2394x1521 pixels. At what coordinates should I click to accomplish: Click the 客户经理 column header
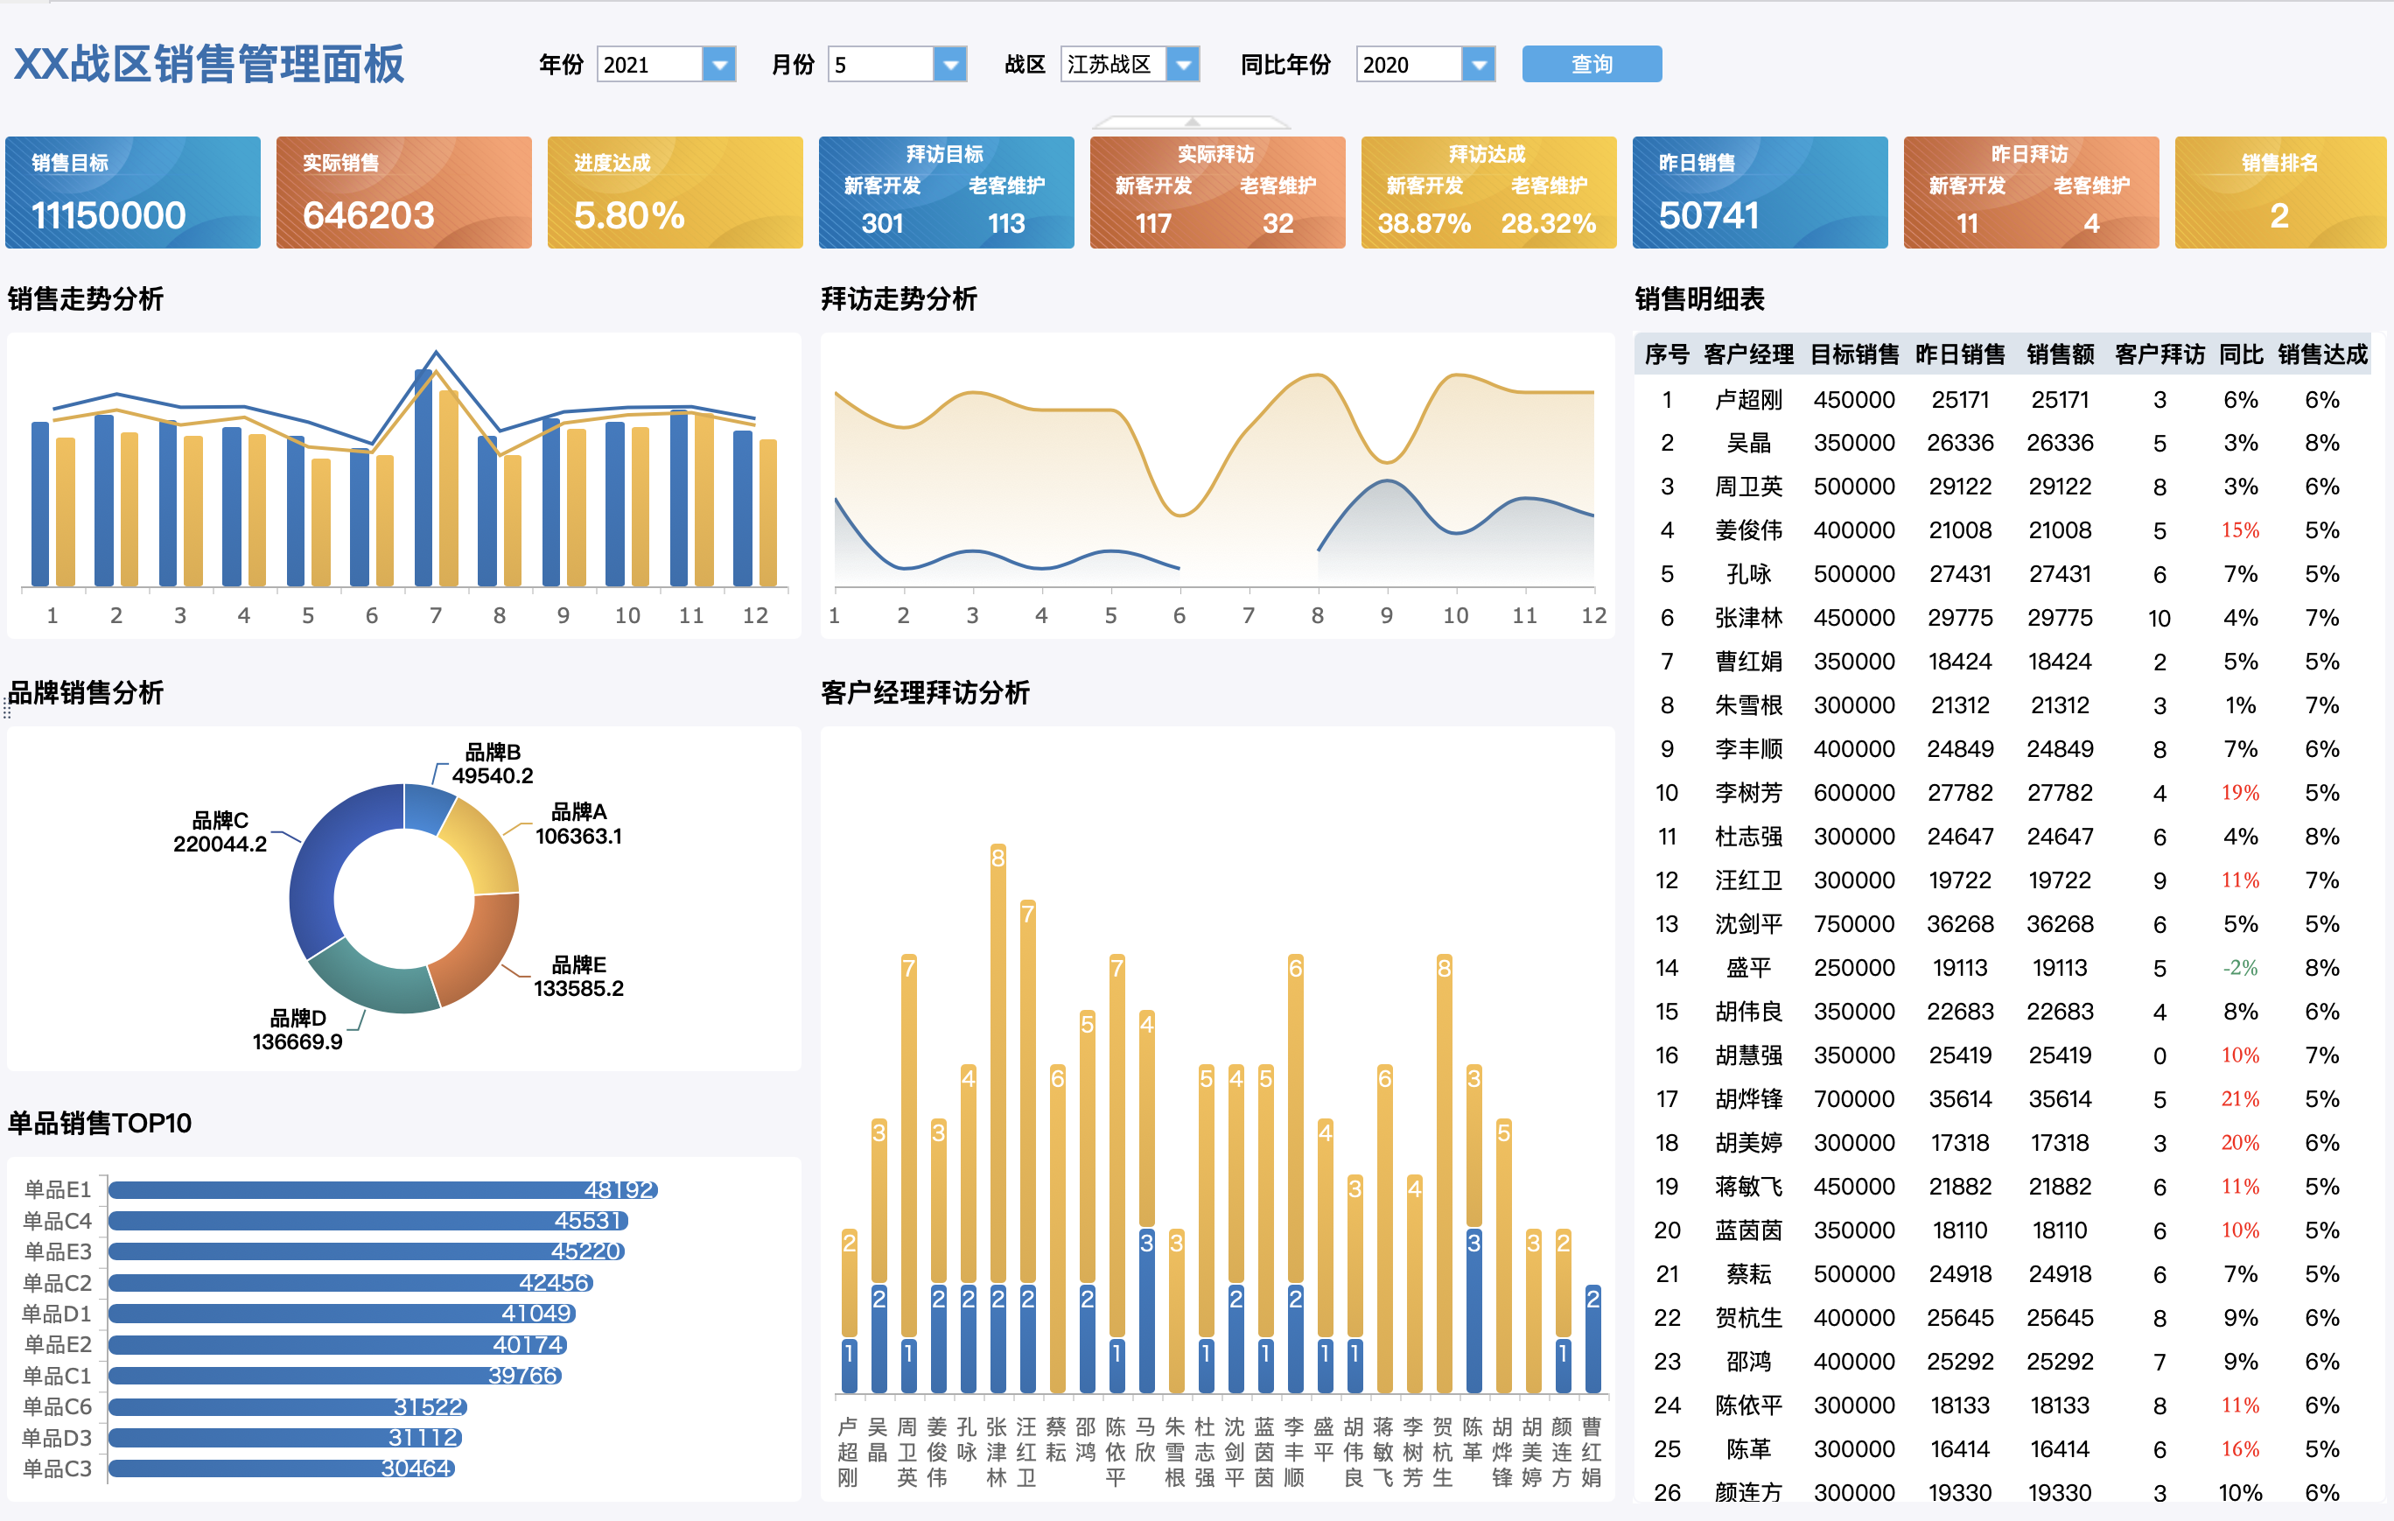pyautogui.click(x=1747, y=354)
